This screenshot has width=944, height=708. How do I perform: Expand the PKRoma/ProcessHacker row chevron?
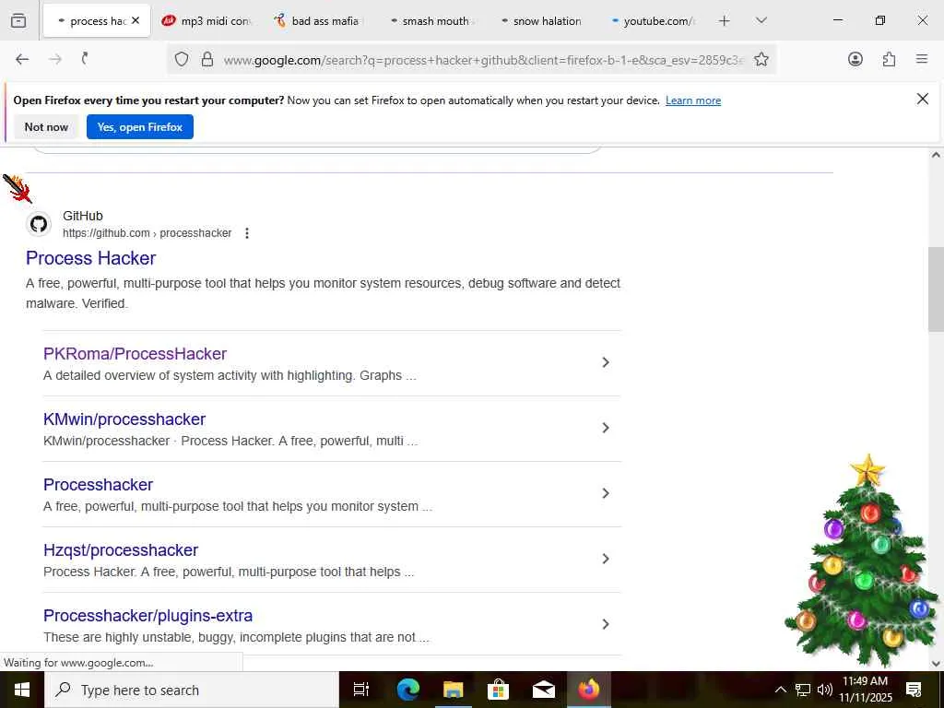tap(606, 362)
